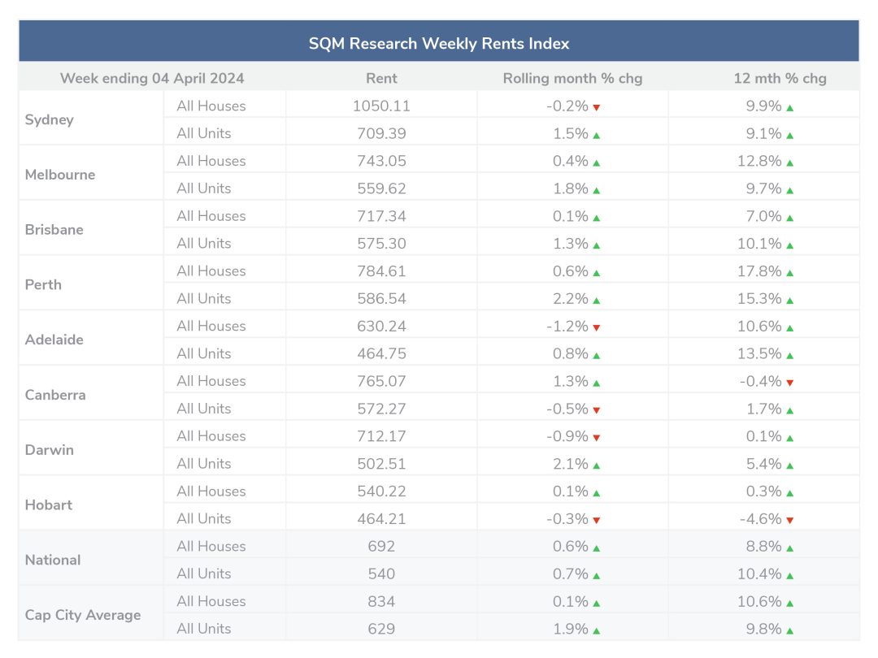Click Sydney units monthly change 1.5%
This screenshot has width=878, height=658.
click(571, 133)
